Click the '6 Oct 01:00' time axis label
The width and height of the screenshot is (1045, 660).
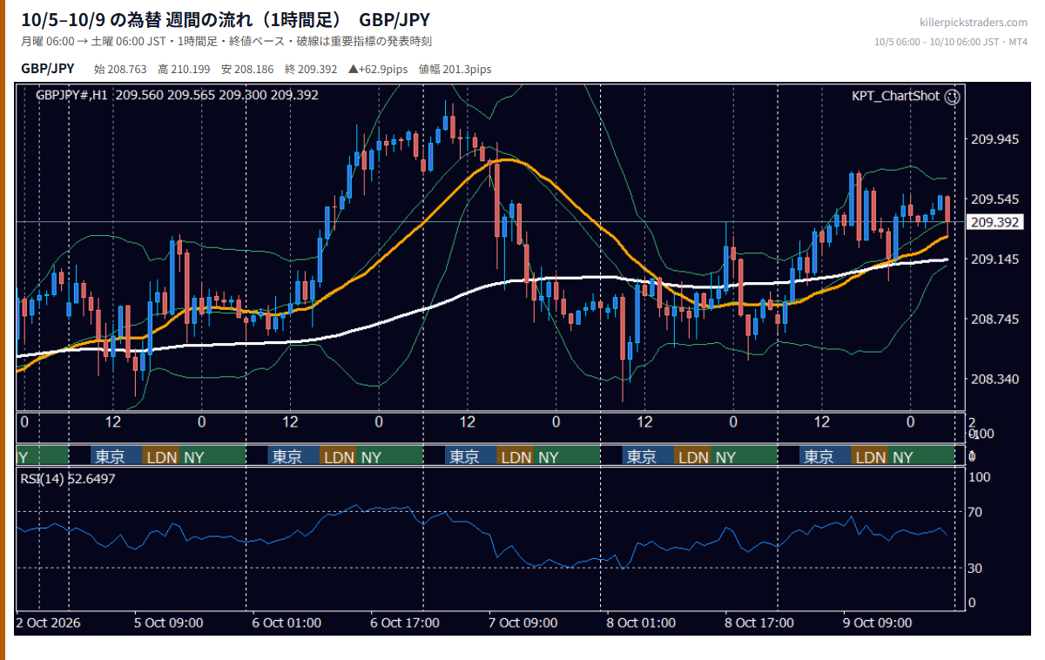287,623
